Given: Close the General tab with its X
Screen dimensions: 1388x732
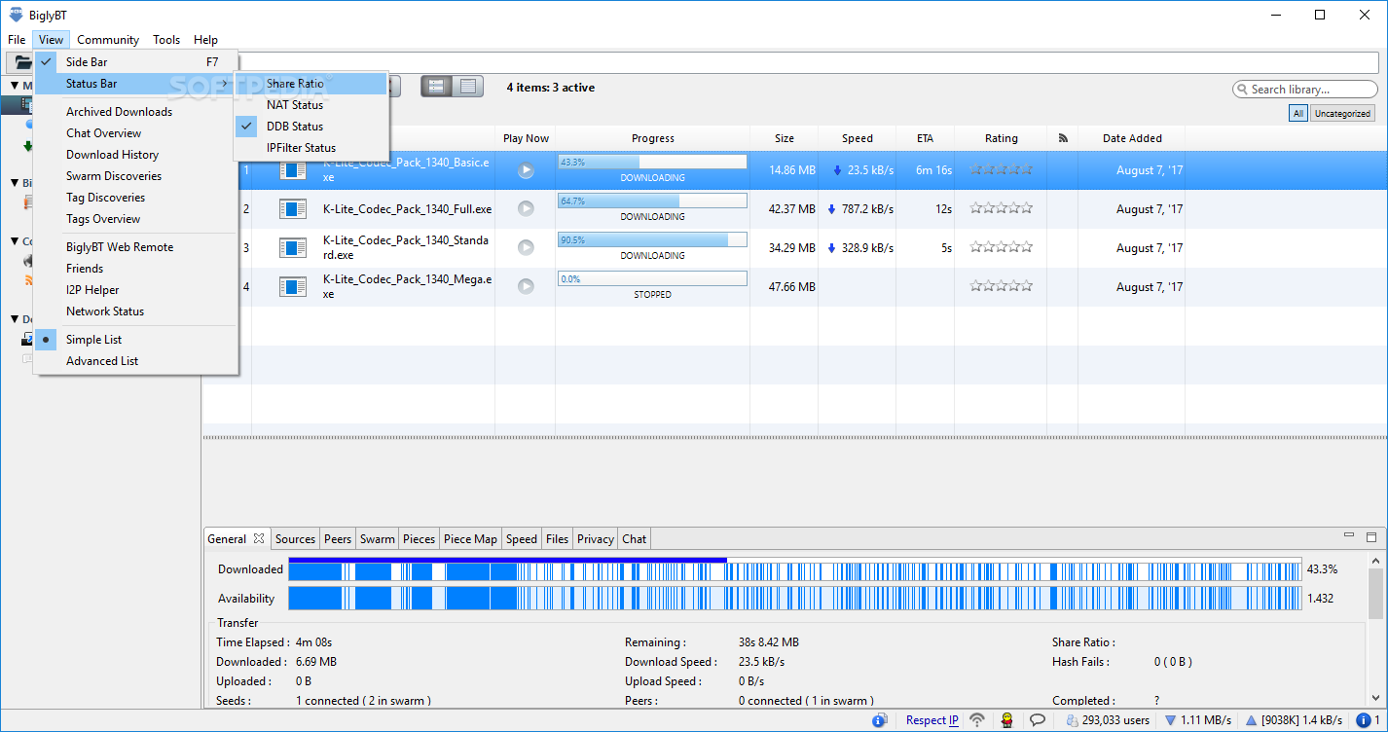Looking at the screenshot, I should coord(259,538).
